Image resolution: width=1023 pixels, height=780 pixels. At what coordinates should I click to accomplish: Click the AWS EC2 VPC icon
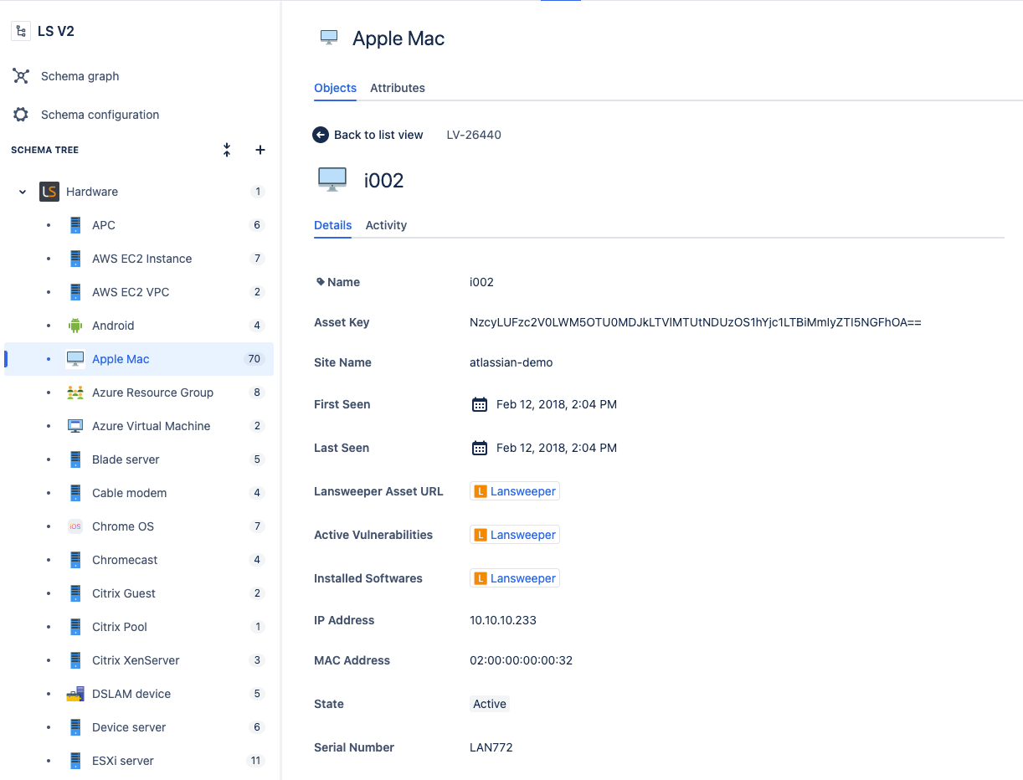point(75,292)
